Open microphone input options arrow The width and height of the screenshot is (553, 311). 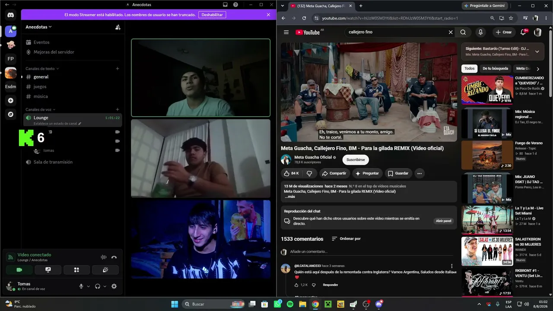[x=89, y=286]
